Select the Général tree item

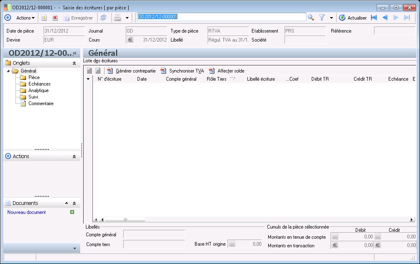pos(28,71)
